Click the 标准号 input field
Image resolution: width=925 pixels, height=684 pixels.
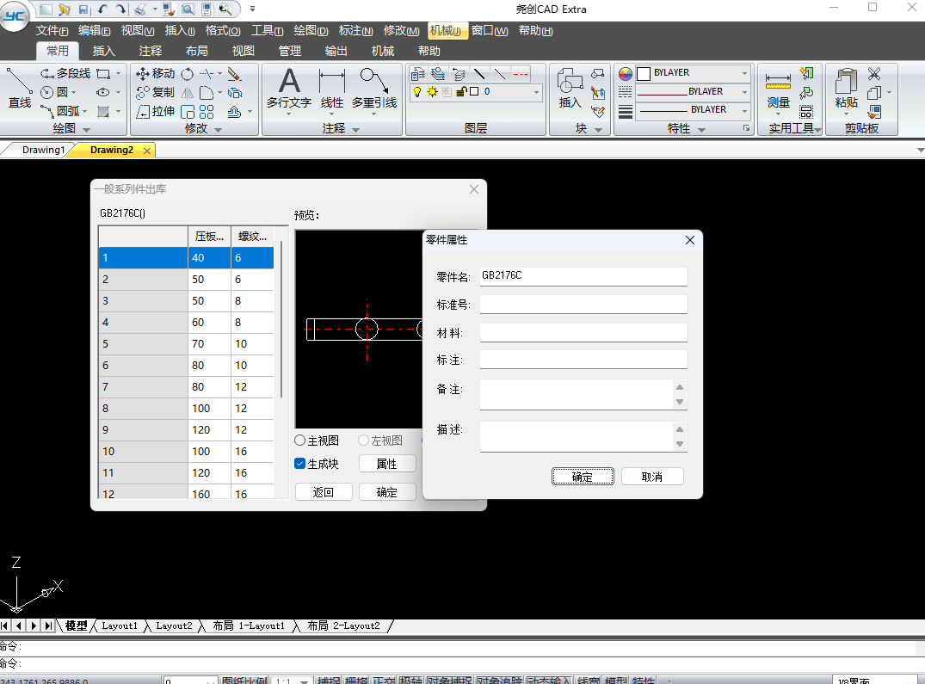583,305
